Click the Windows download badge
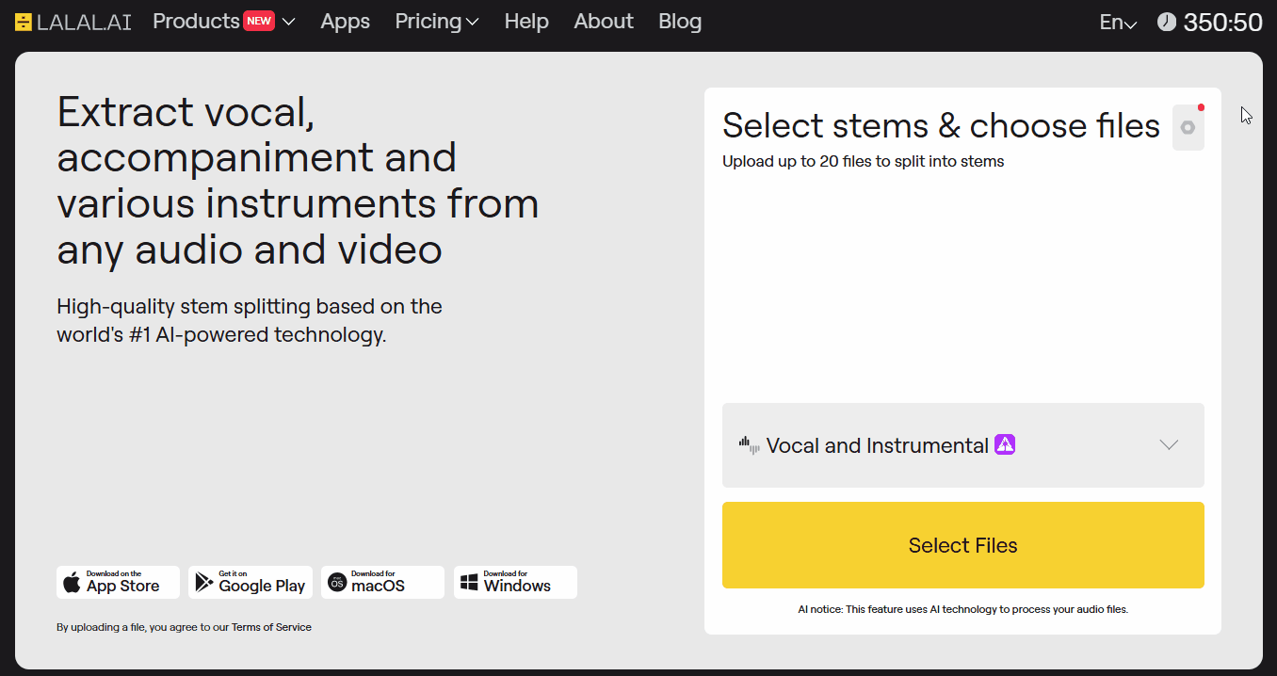Viewport: 1277px width, 676px height. [x=515, y=582]
